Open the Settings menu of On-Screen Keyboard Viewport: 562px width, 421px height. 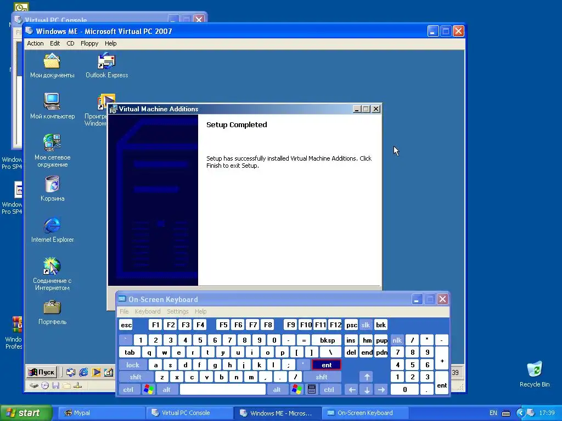pos(178,311)
